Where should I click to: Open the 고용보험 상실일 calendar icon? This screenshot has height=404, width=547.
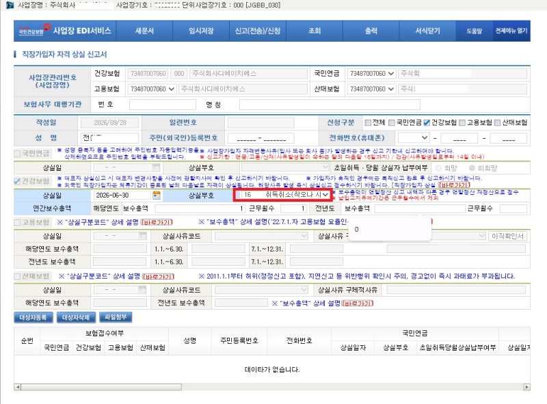pos(143,237)
